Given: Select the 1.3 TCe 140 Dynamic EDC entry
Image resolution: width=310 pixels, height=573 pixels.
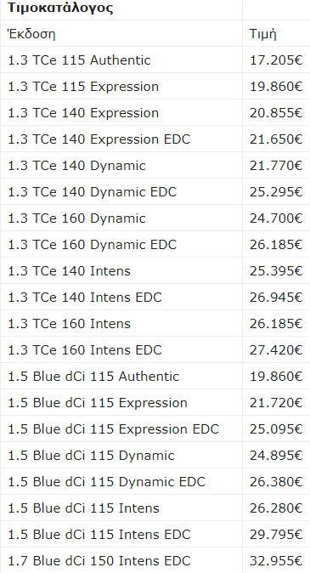Looking at the screenshot, I should pyautogui.click(x=92, y=192).
